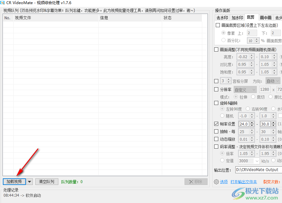Select the 随机 rotation radio button

[222, 116]
